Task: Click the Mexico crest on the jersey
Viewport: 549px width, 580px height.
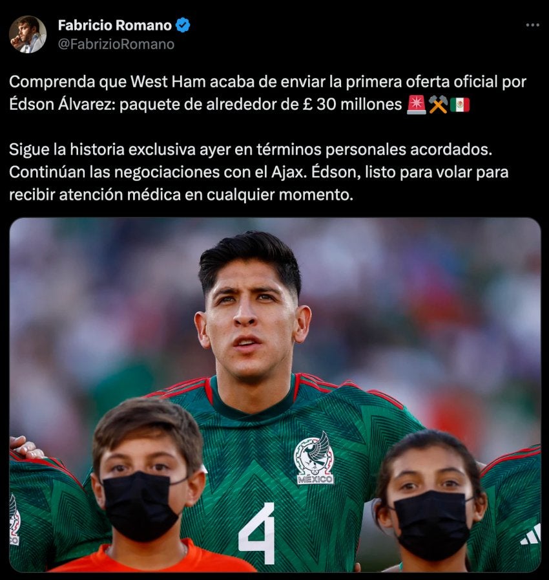Action: pos(315,458)
